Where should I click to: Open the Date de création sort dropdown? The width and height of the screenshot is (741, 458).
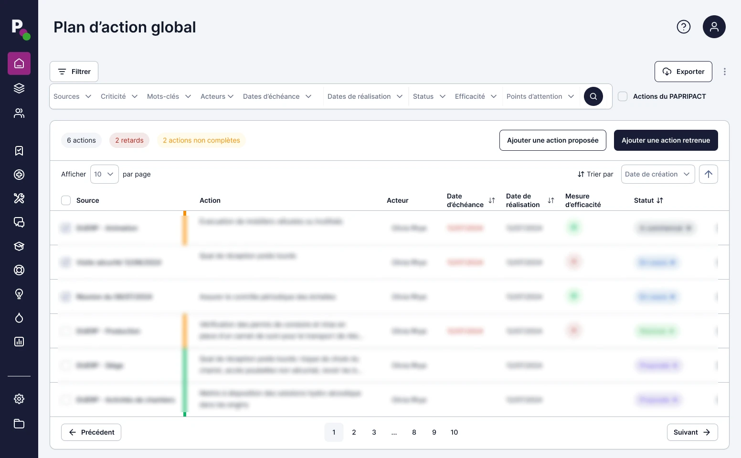(657, 174)
